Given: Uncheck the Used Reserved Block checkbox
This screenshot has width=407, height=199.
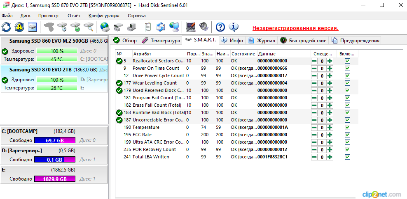Looking at the screenshot, I should (347, 90).
